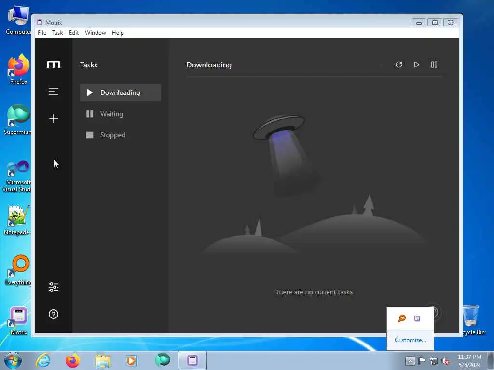Select the Notepad++ desktop shortcut
The image size is (494, 370).
pyautogui.click(x=17, y=220)
